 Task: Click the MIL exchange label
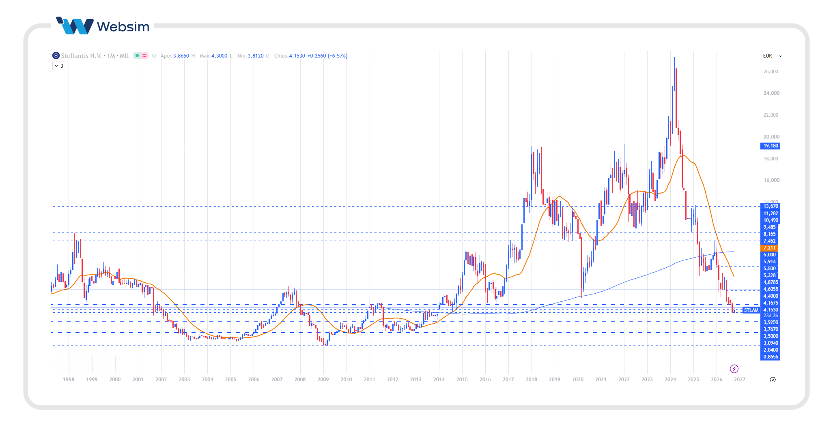click(125, 56)
